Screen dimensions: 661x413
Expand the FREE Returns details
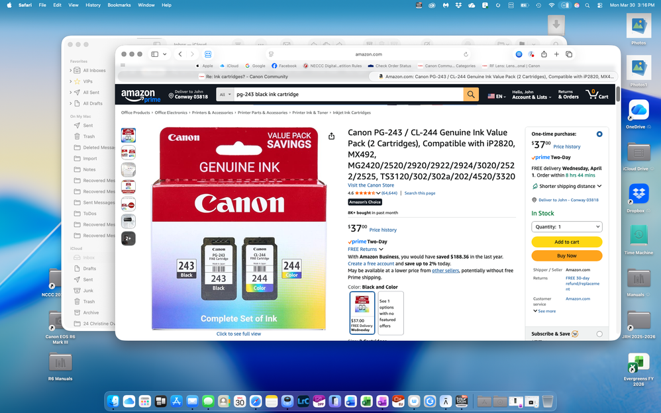(x=365, y=249)
